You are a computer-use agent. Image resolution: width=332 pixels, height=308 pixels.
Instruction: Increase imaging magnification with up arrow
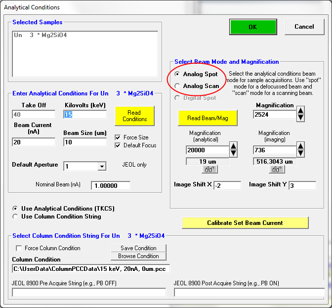tap(300, 146)
